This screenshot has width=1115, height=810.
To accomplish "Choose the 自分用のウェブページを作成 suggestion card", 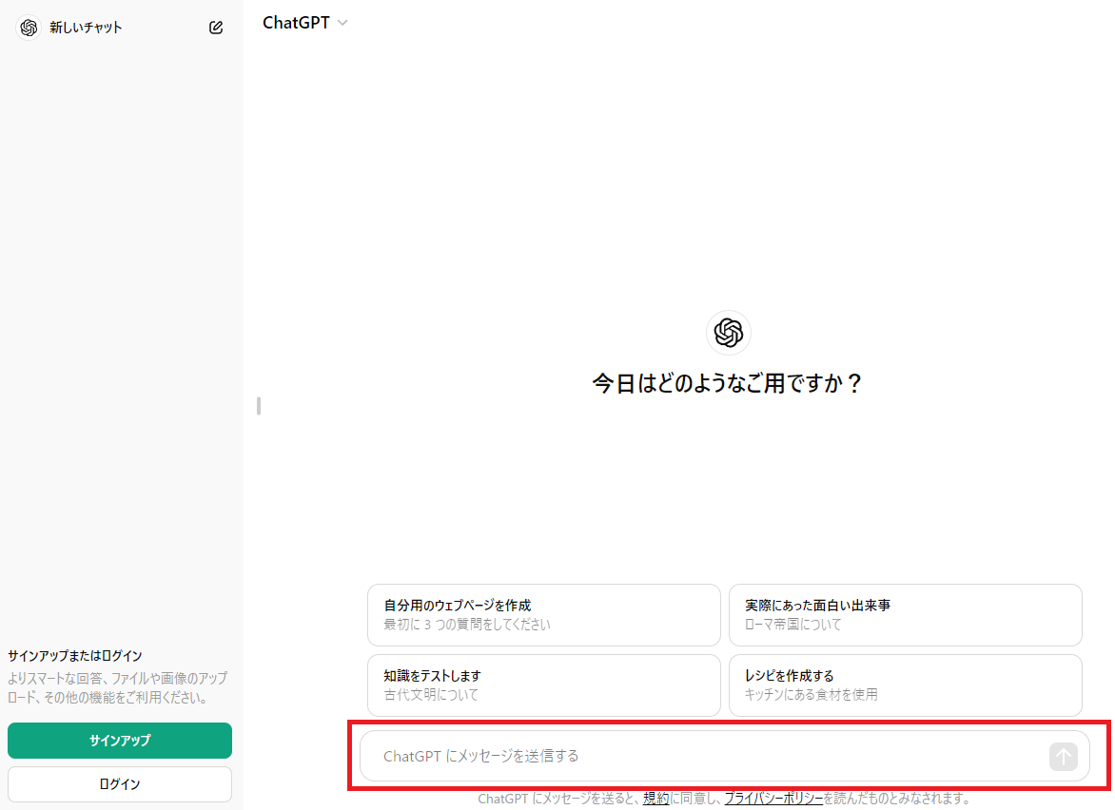I will pyautogui.click(x=543, y=614).
